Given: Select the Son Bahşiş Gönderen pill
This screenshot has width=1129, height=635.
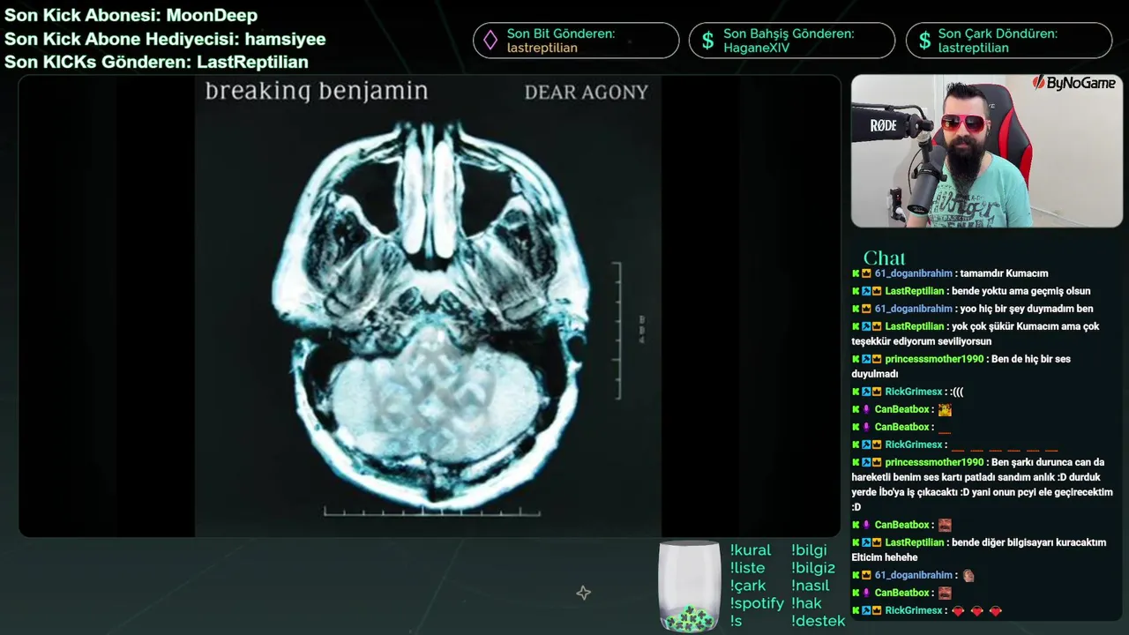Looking at the screenshot, I should [x=792, y=41].
